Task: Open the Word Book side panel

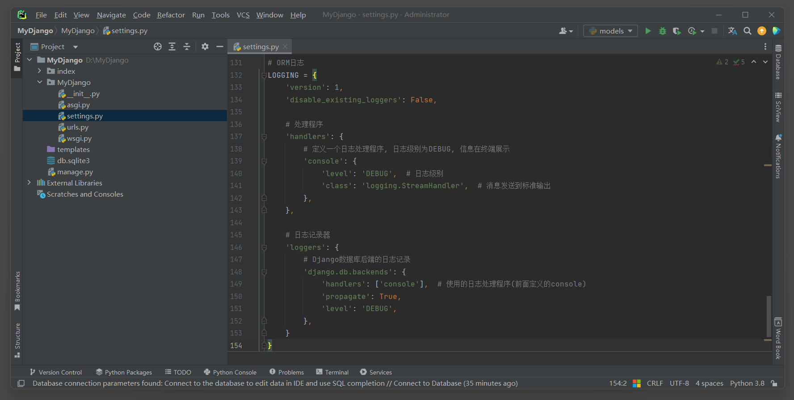Action: 778,338
